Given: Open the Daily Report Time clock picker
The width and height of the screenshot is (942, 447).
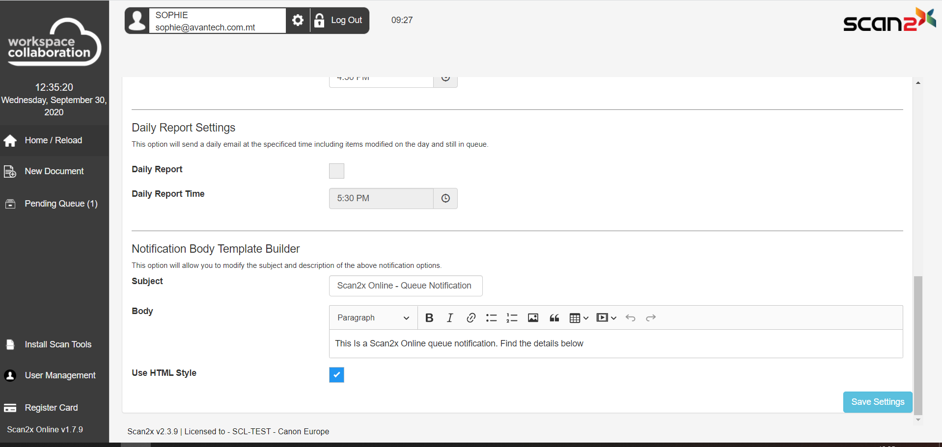Looking at the screenshot, I should point(445,198).
